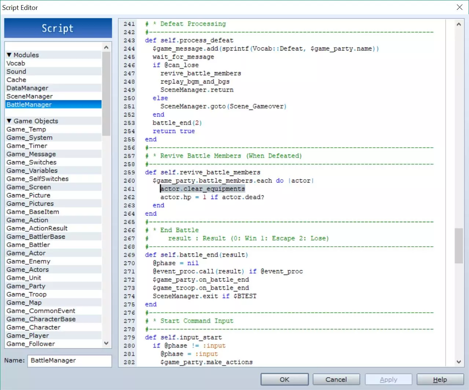Click code line actor.clear_equipments
The width and height of the screenshot is (469, 390).
click(x=202, y=189)
